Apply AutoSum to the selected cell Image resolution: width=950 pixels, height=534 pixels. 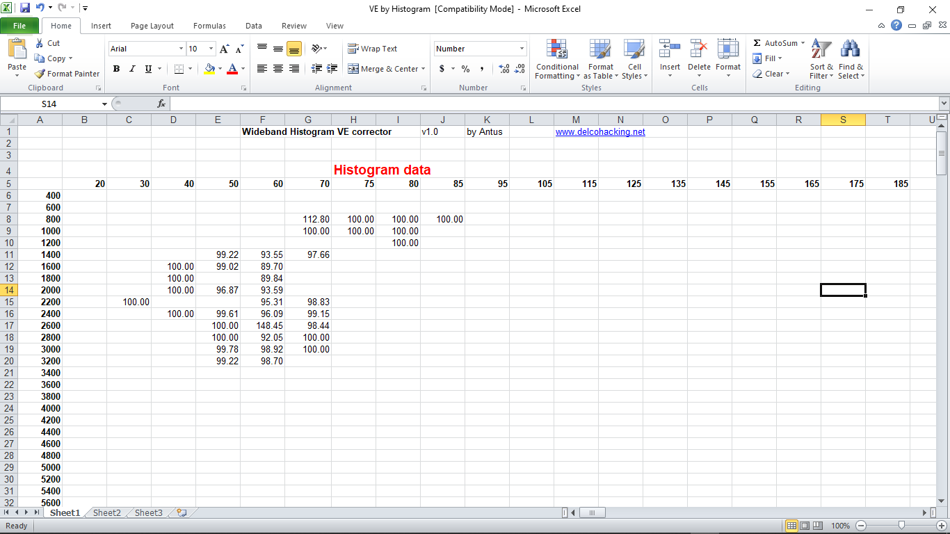[774, 42]
